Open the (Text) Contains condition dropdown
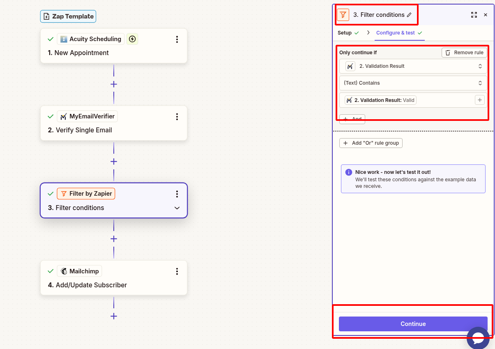The height and width of the screenshot is (349, 495). click(x=413, y=83)
